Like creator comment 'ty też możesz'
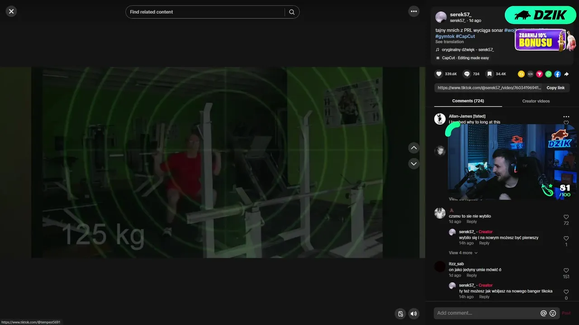Screen dimensions: 579x325 click(566, 292)
